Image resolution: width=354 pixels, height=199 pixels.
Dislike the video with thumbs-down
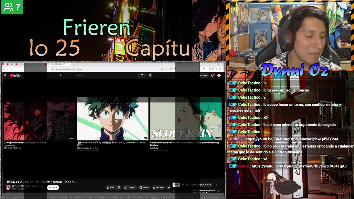click(119, 187)
